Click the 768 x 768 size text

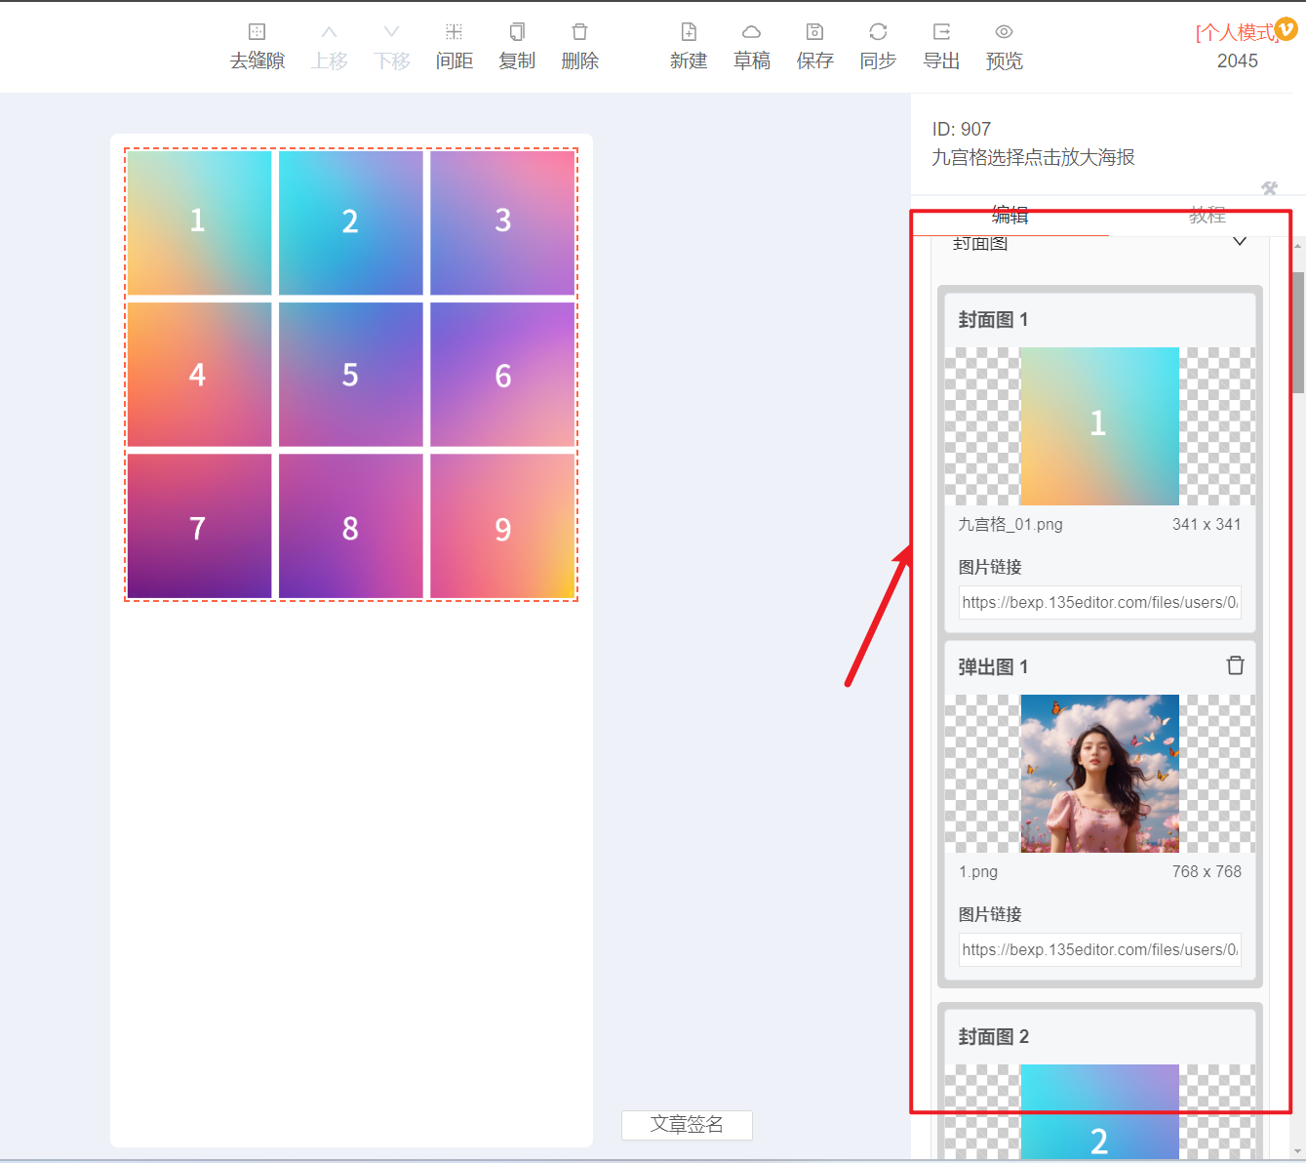1207,871
